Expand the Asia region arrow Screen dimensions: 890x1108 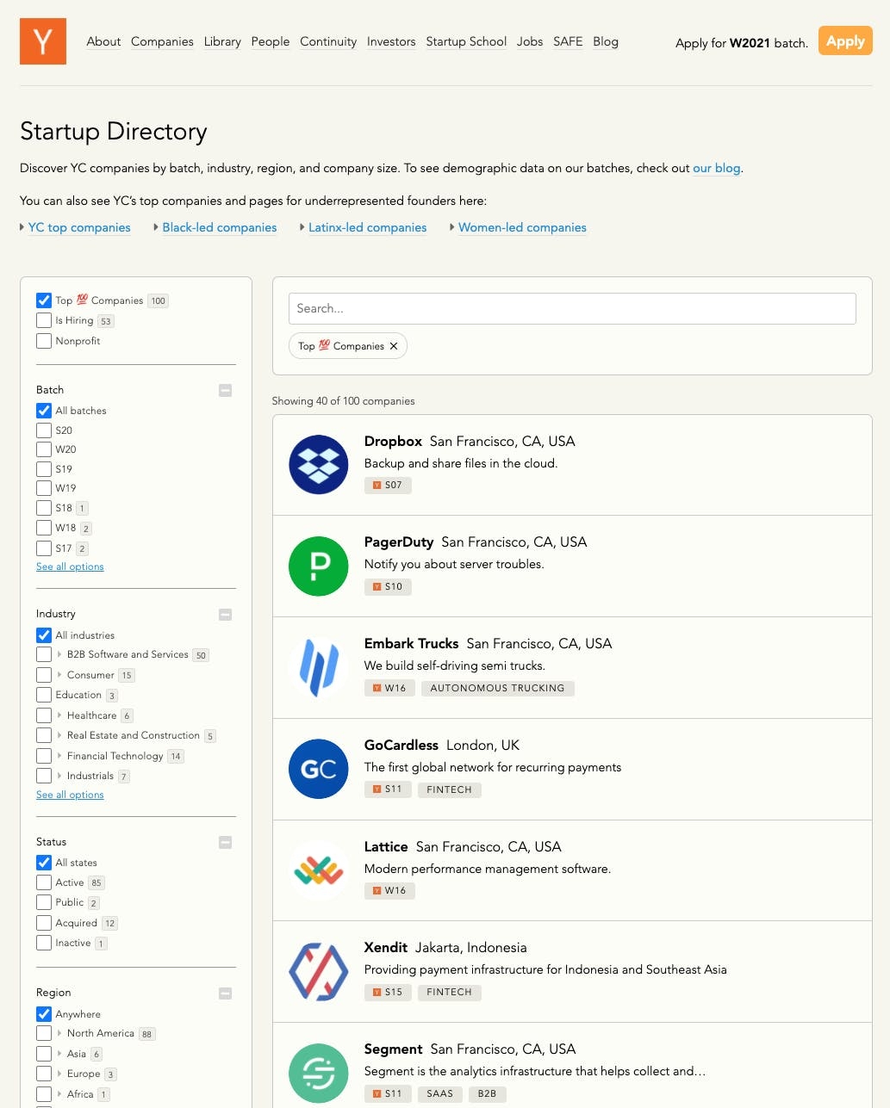point(59,1054)
